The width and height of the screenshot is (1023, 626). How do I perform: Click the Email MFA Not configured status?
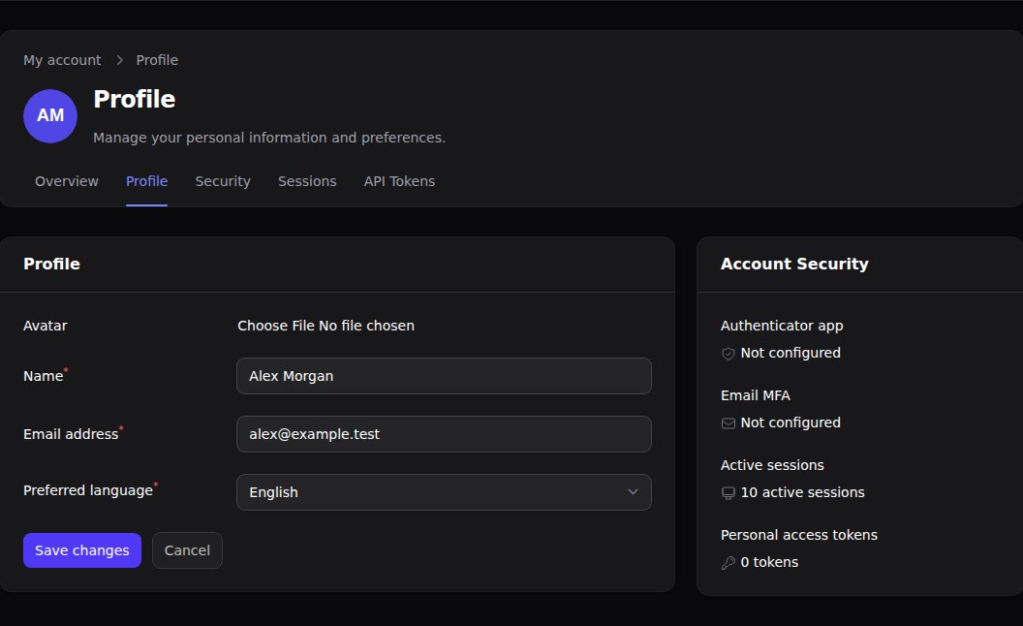tap(790, 423)
